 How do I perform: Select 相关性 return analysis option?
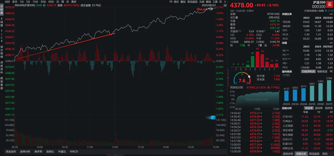tap(329, 108)
